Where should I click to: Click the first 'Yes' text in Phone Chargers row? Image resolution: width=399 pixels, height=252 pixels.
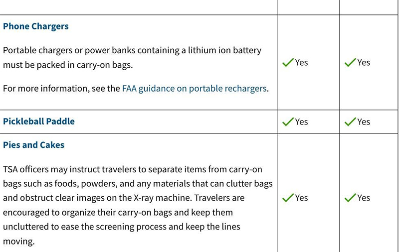pos(302,62)
